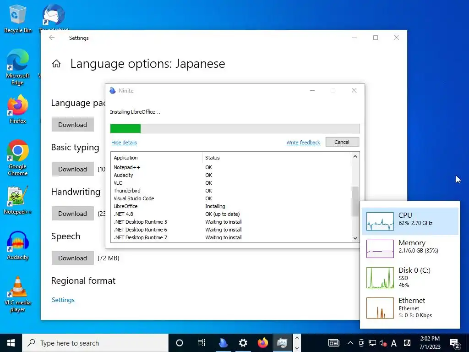The image size is (469, 352).
Task: Select the Notepad++ row in Ninite list
Action: 231,167
